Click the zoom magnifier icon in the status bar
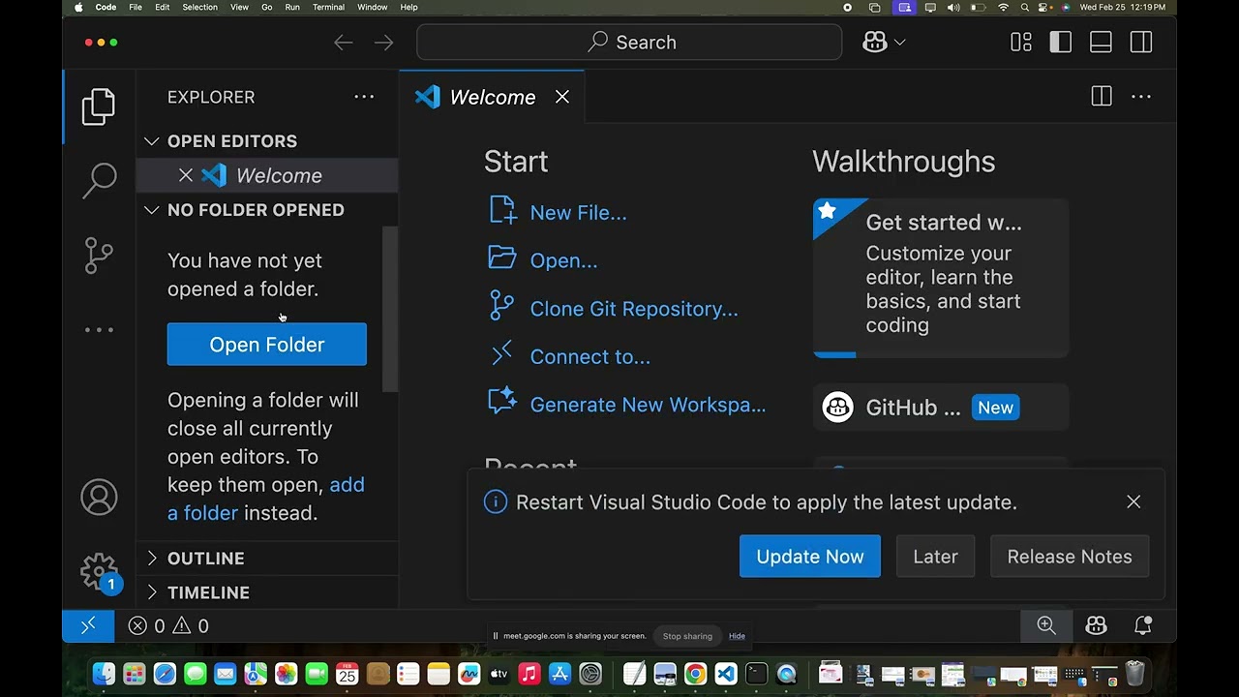The image size is (1239, 697). 1046,625
